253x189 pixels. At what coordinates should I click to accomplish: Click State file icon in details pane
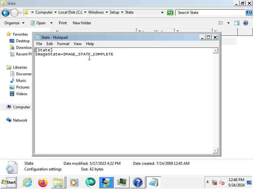[12, 168]
